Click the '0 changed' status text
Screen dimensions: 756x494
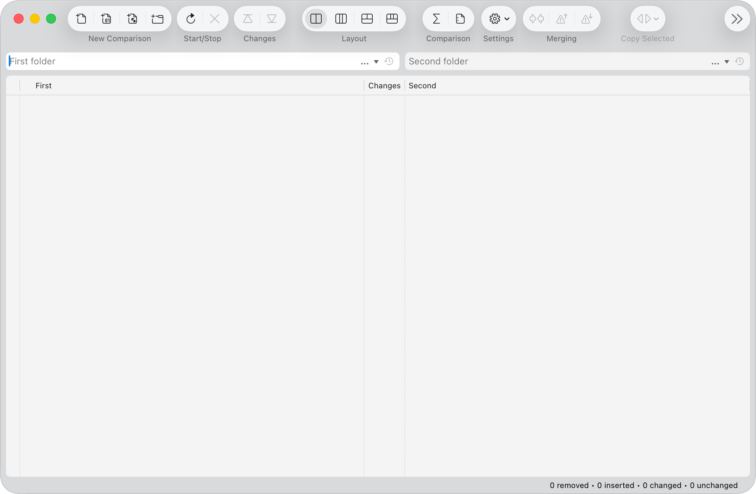point(662,486)
